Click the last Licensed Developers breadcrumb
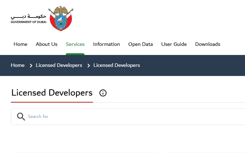 pyautogui.click(x=117, y=65)
